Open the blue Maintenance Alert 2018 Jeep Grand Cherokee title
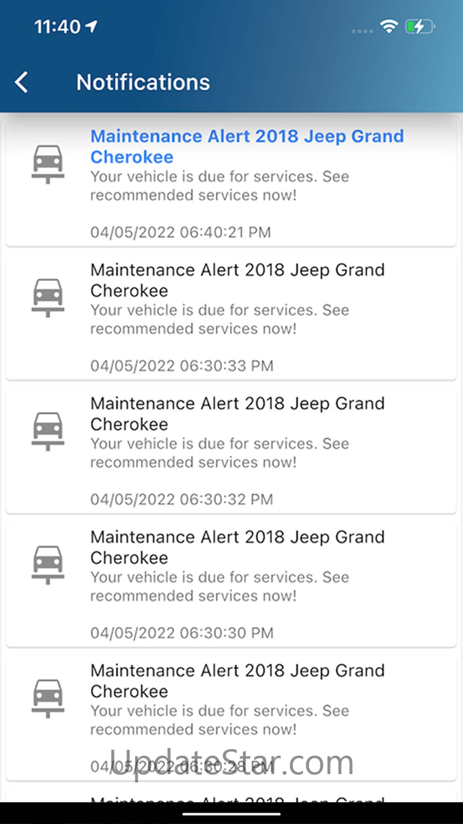 (247, 146)
